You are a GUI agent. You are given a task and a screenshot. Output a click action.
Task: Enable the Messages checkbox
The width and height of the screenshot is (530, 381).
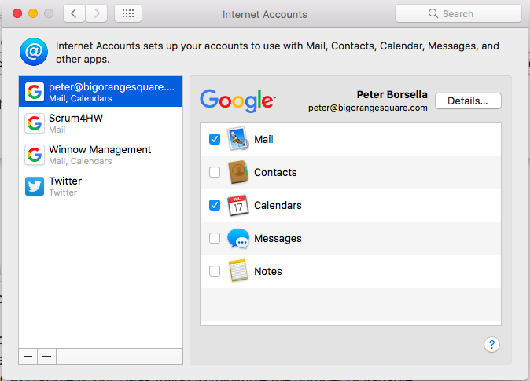point(215,238)
